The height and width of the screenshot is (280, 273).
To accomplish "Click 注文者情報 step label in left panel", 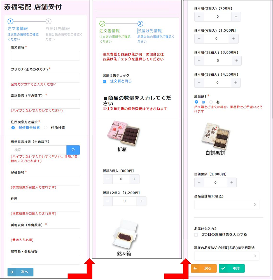I will tap(18, 29).
